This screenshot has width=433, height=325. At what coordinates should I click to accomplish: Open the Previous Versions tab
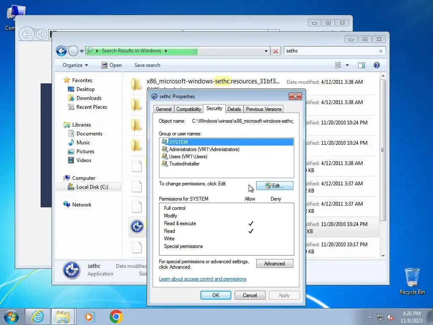[263, 109]
